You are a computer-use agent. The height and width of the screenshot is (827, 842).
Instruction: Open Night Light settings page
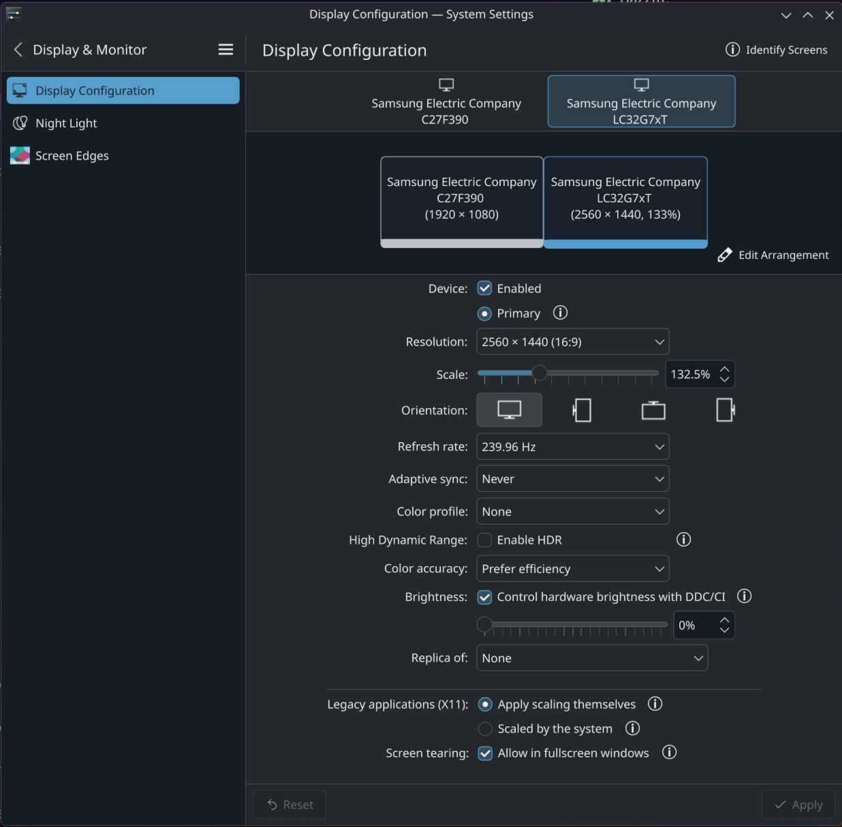pyautogui.click(x=123, y=123)
